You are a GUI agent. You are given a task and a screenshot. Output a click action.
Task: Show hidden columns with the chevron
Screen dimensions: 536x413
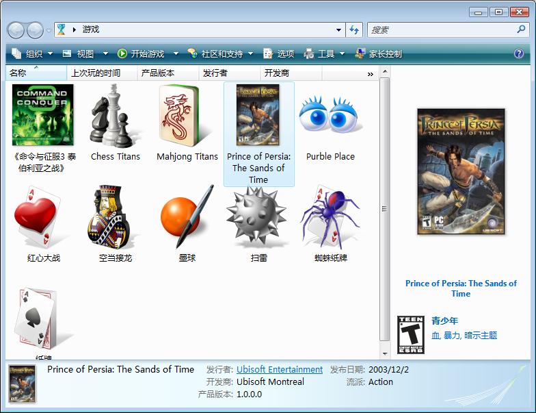tap(371, 74)
